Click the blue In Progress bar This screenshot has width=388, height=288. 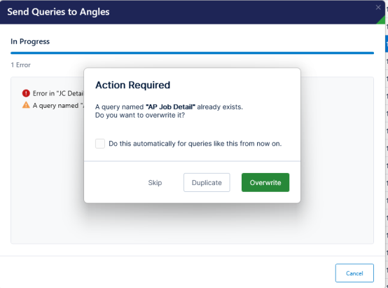[x=192, y=53]
